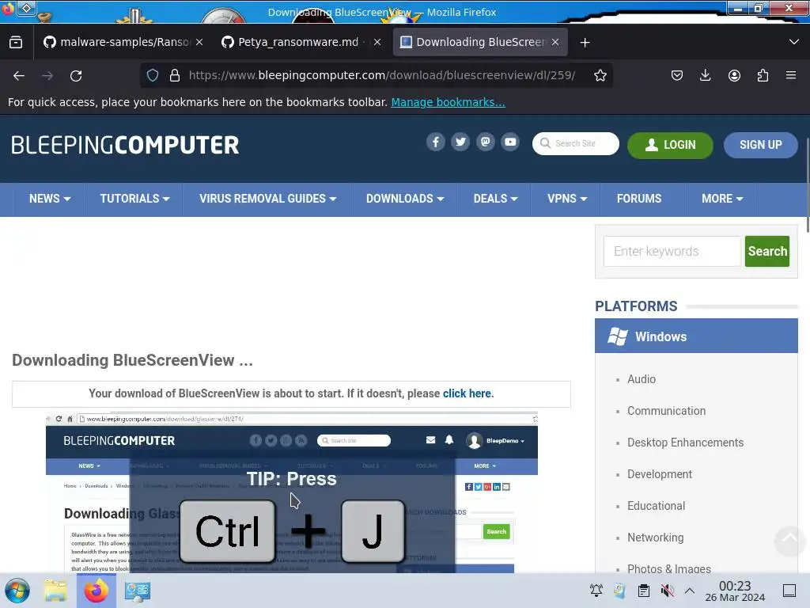
Task: Open the Firefox downloads panel
Action: [x=705, y=75]
